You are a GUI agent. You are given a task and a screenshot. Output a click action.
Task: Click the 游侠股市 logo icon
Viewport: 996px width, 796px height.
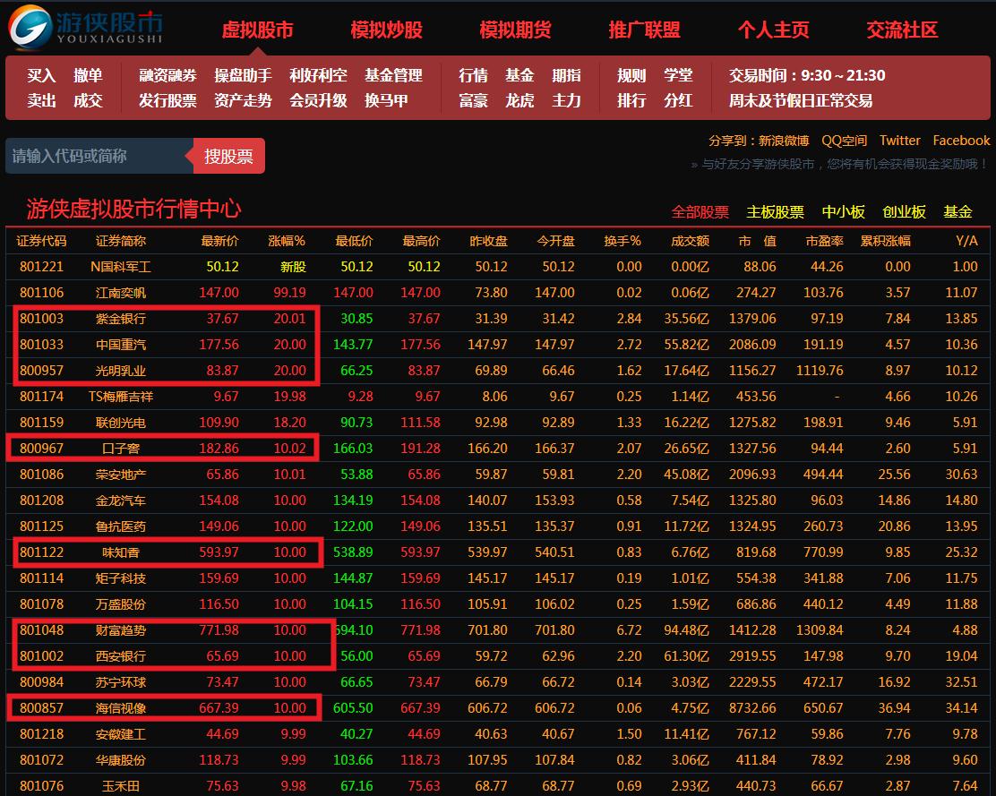coord(30,26)
